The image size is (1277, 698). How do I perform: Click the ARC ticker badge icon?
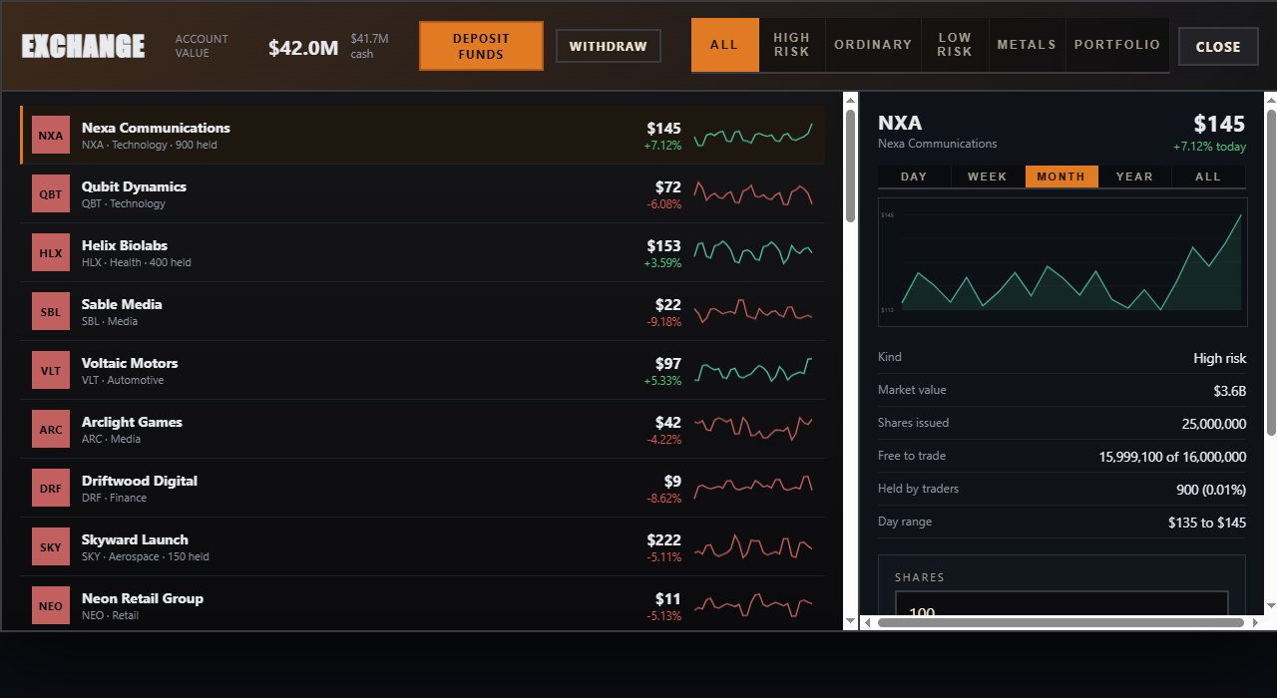coord(51,429)
